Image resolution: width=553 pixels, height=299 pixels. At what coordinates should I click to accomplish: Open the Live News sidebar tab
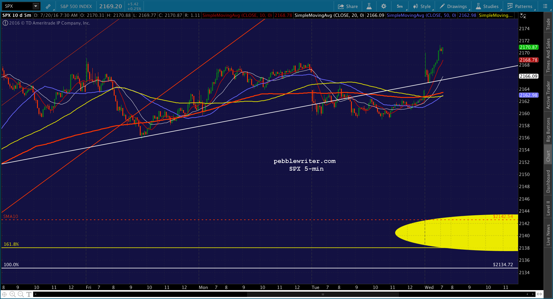(x=548, y=235)
